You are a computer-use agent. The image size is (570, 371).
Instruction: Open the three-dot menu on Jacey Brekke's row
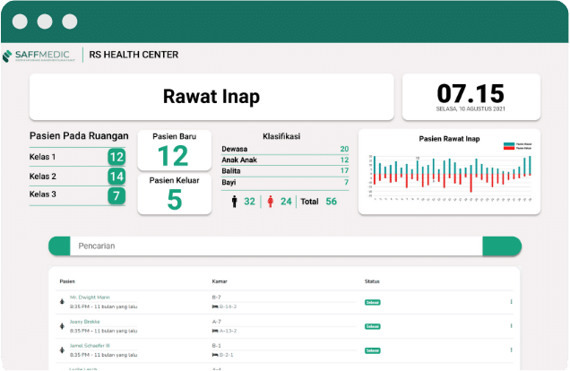(511, 326)
